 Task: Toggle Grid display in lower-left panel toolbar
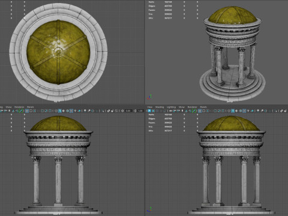(27, 110)
